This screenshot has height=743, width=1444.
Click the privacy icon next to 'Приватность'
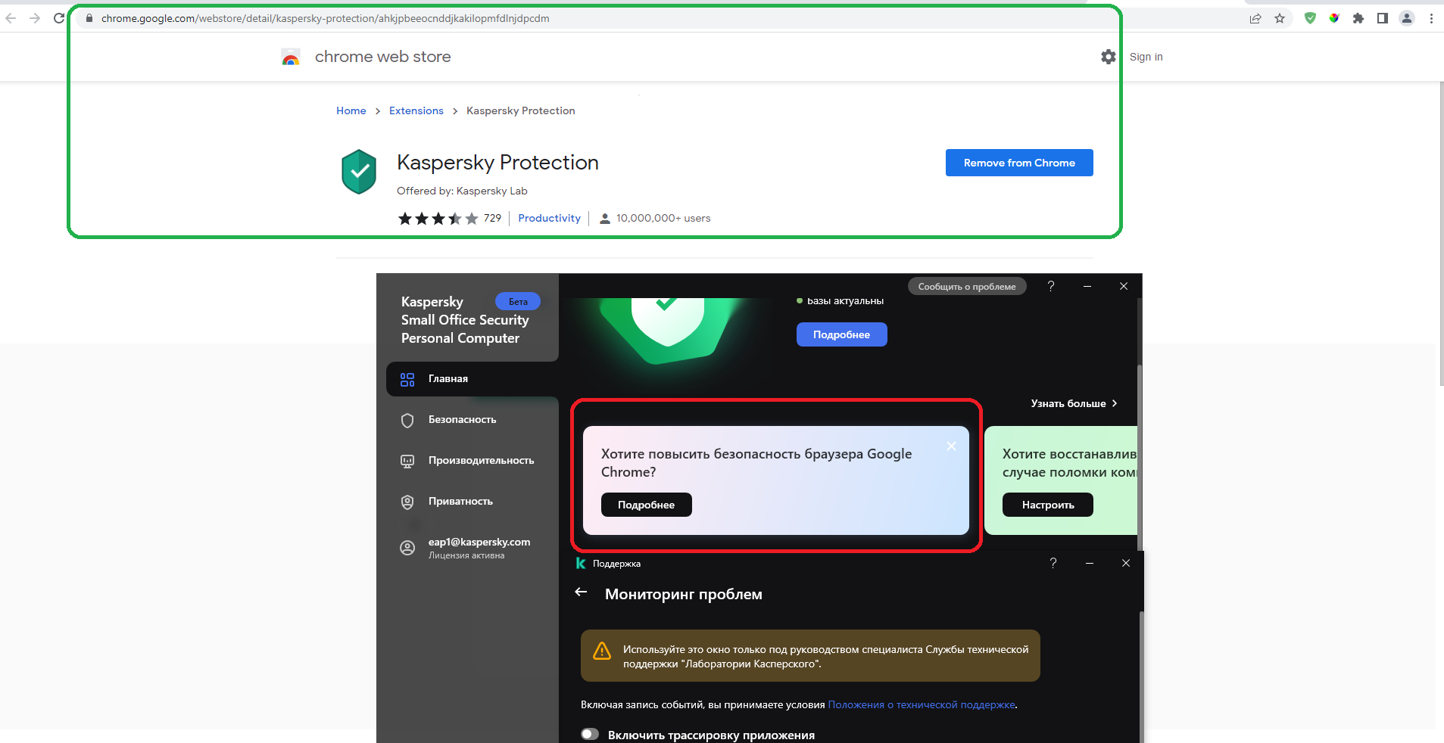click(x=407, y=502)
